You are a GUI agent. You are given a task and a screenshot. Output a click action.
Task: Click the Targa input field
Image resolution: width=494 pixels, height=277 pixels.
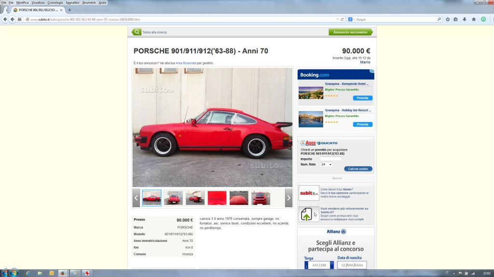pos(319,265)
